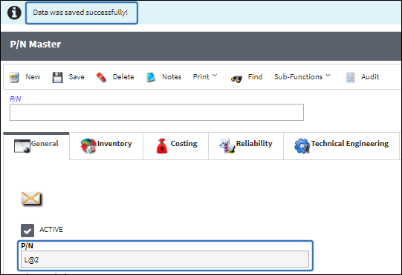Image resolution: width=402 pixels, height=275 pixels.
Task: Click the envelope mail icon
Action: tap(31, 199)
